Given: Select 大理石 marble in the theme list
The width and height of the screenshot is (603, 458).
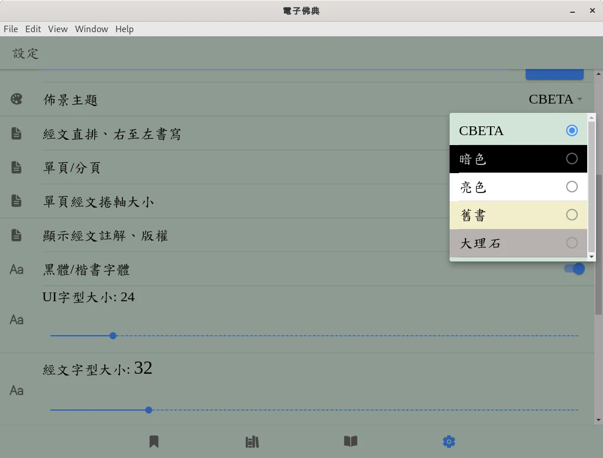Looking at the screenshot, I should click(x=518, y=243).
